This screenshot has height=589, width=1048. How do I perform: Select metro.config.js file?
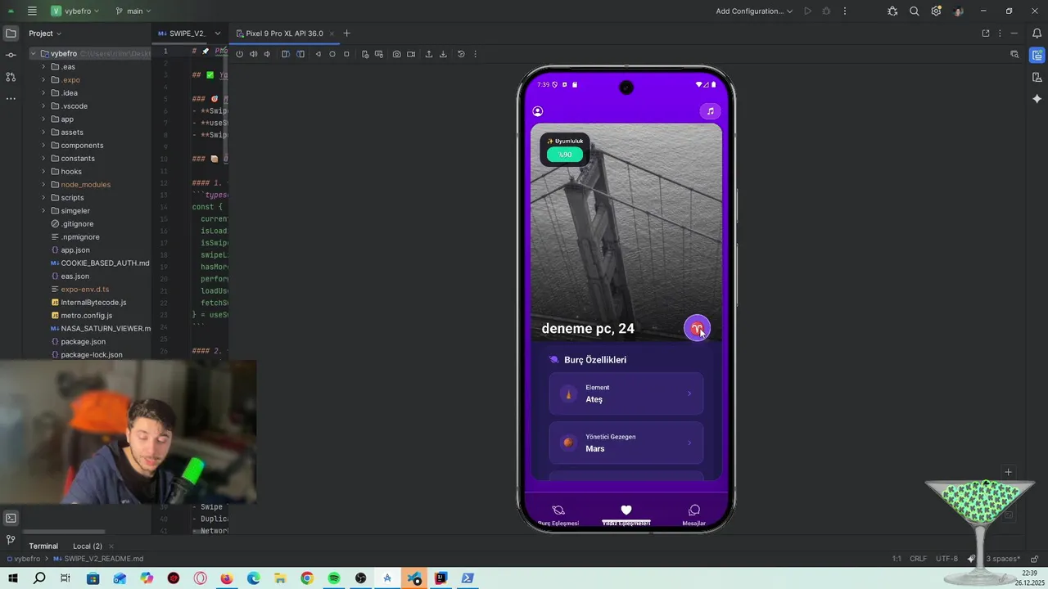coord(86,316)
